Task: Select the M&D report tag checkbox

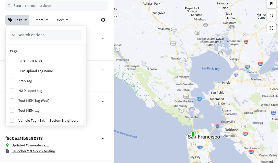Action: pos(12,91)
